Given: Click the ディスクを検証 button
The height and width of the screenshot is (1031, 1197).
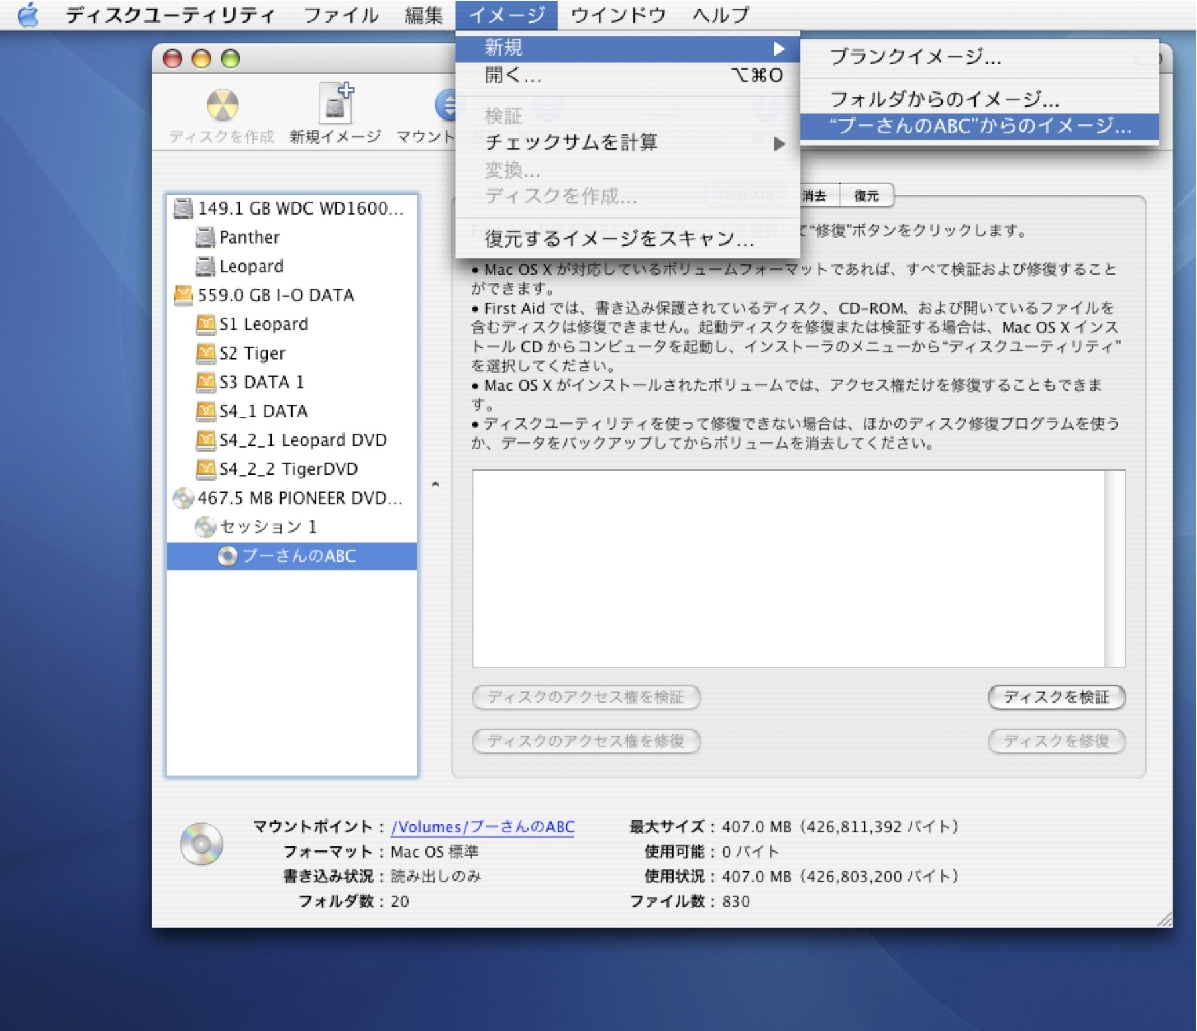Looking at the screenshot, I should (x=1056, y=697).
